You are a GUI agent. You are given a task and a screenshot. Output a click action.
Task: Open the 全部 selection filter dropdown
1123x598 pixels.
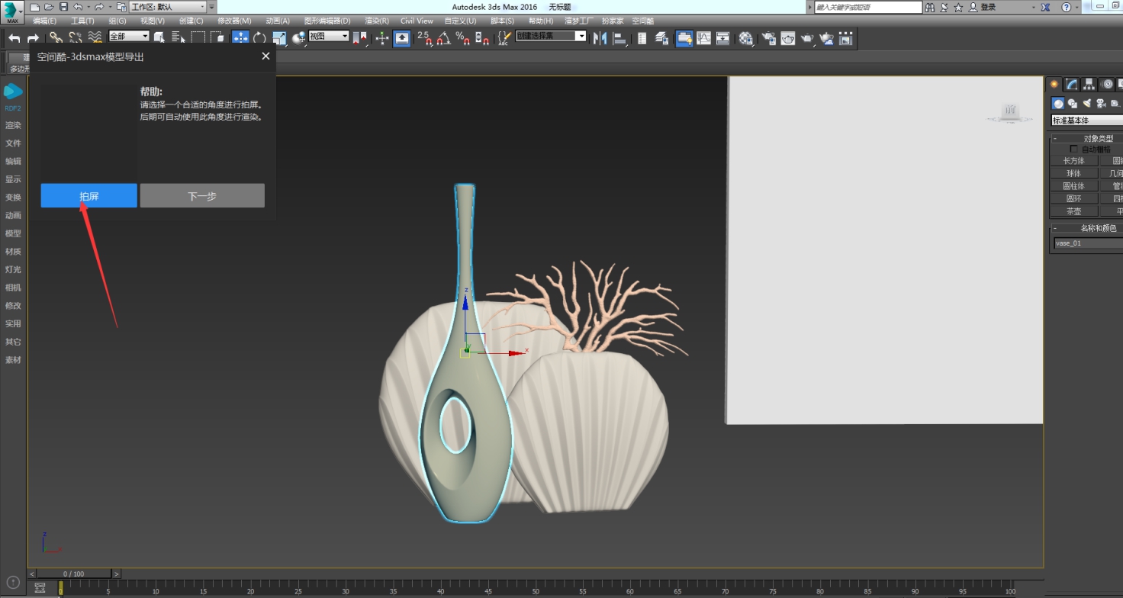point(129,37)
